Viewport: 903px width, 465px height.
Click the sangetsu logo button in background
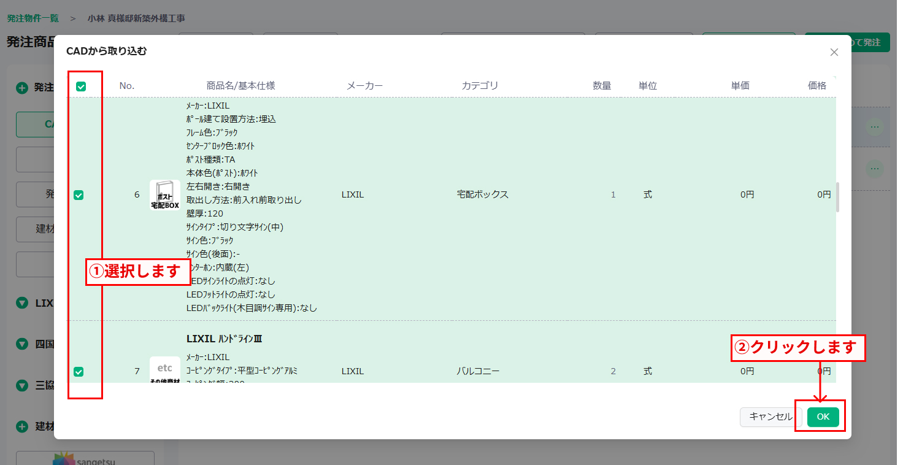point(85,458)
